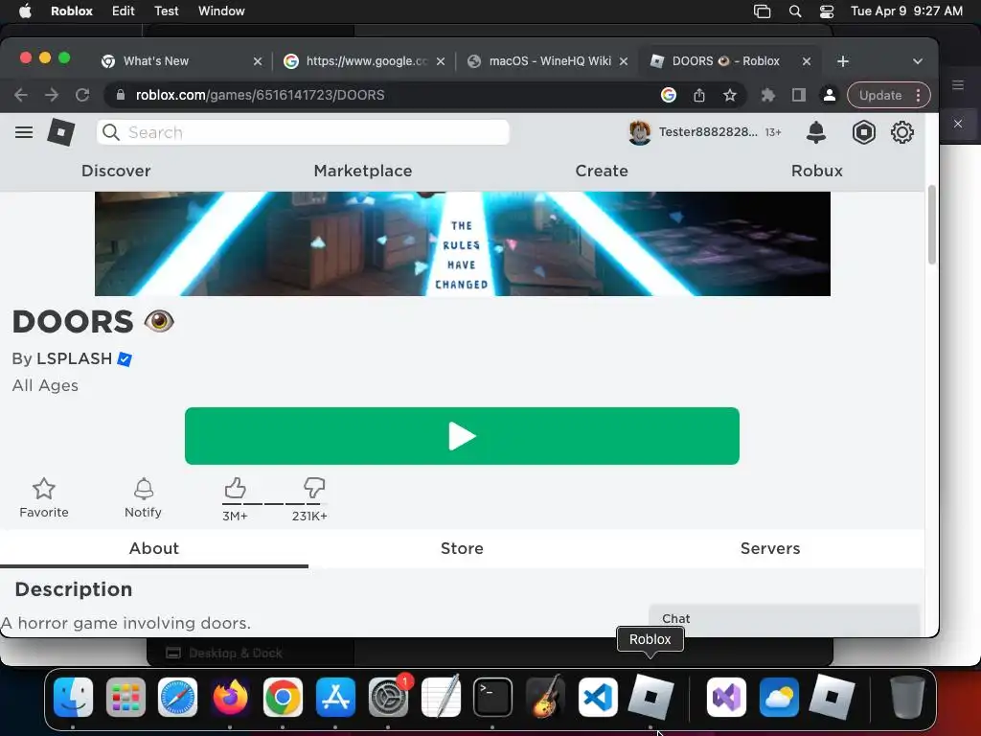Open the Robux navigation link

[816, 171]
